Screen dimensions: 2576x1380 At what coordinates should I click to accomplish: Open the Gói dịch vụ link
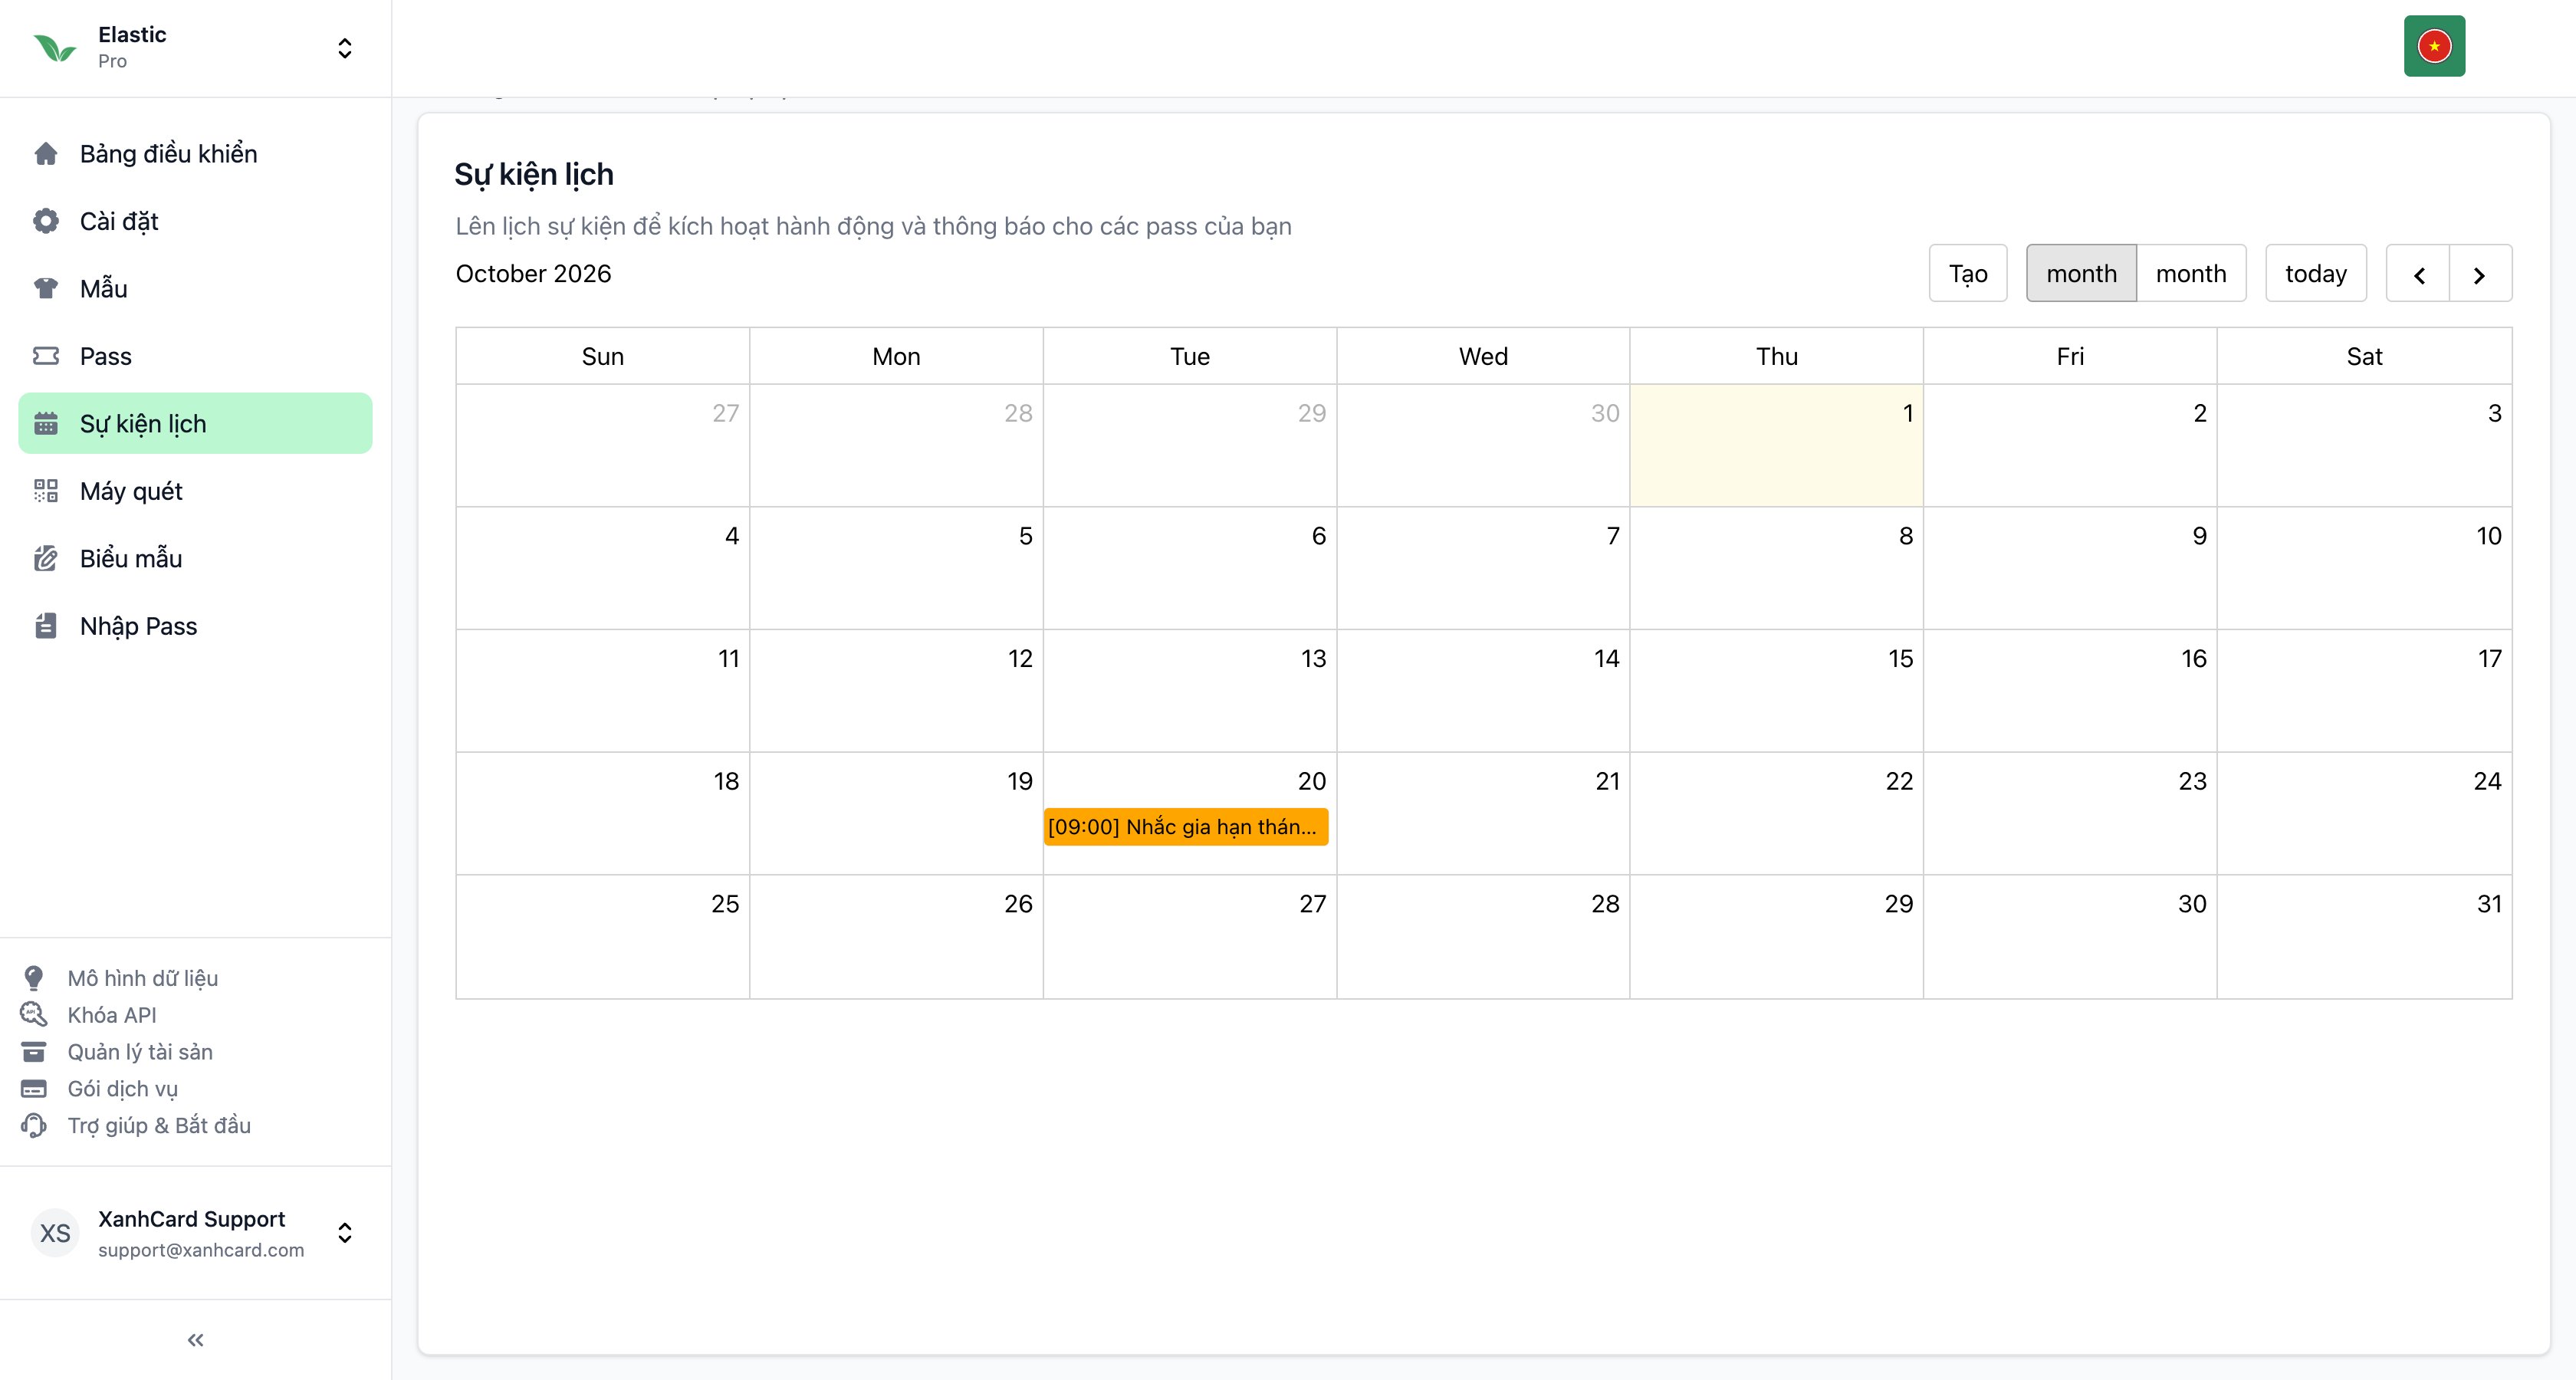(123, 1089)
